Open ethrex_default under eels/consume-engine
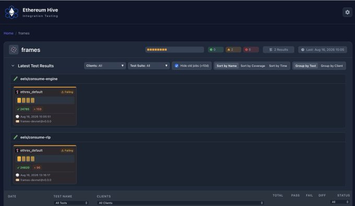The image size is (355, 206). point(31,92)
